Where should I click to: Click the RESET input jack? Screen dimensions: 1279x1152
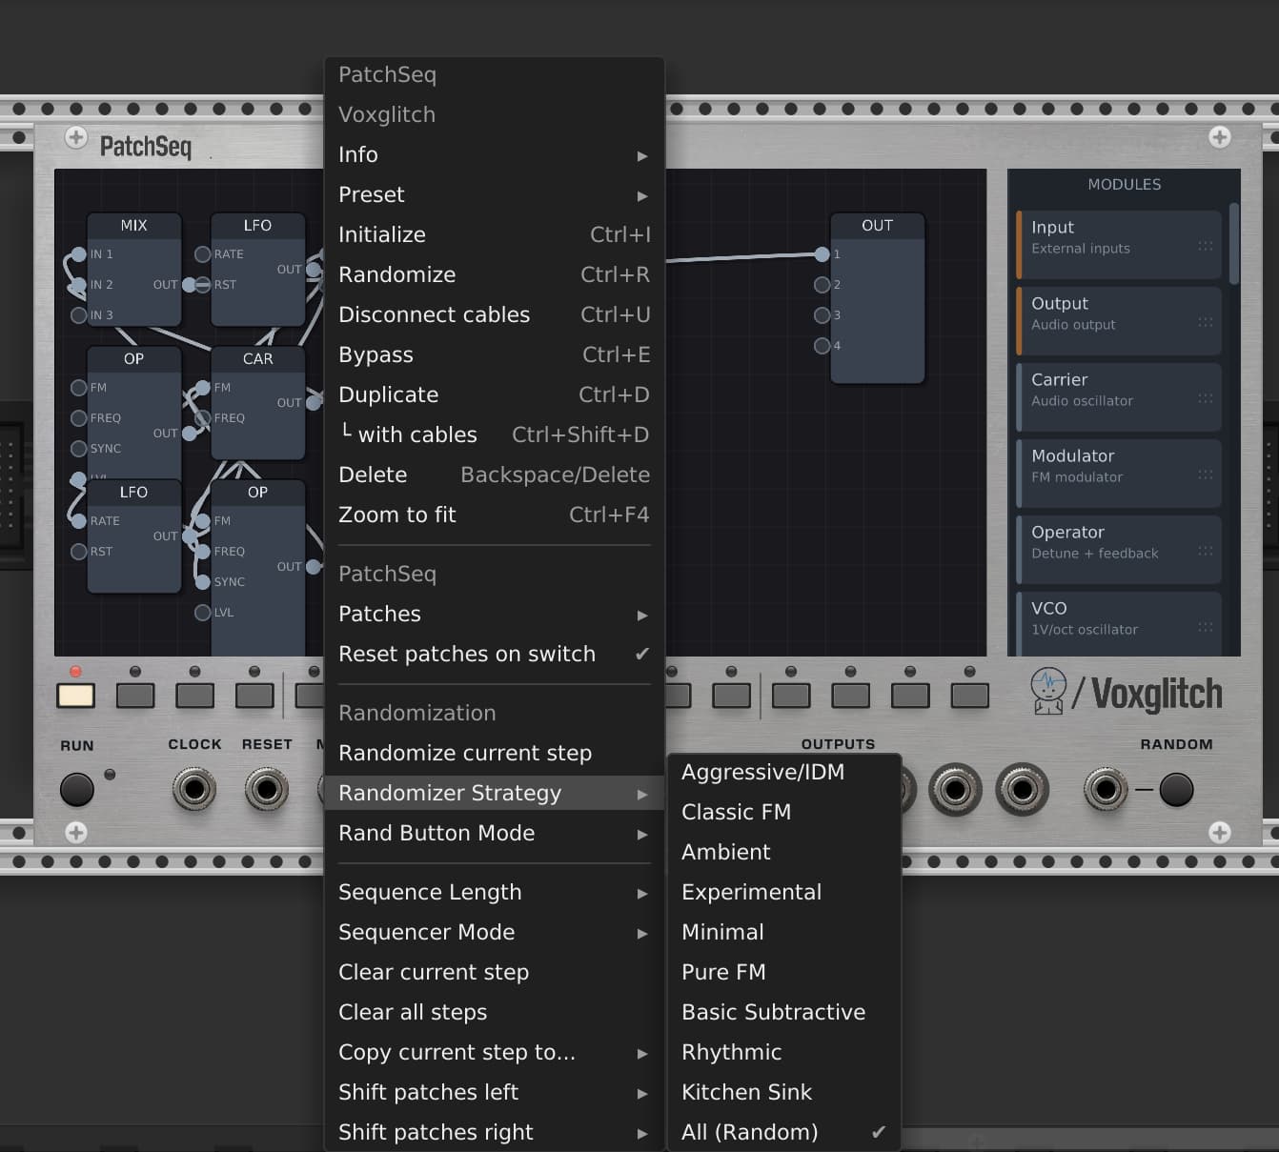pos(267,789)
